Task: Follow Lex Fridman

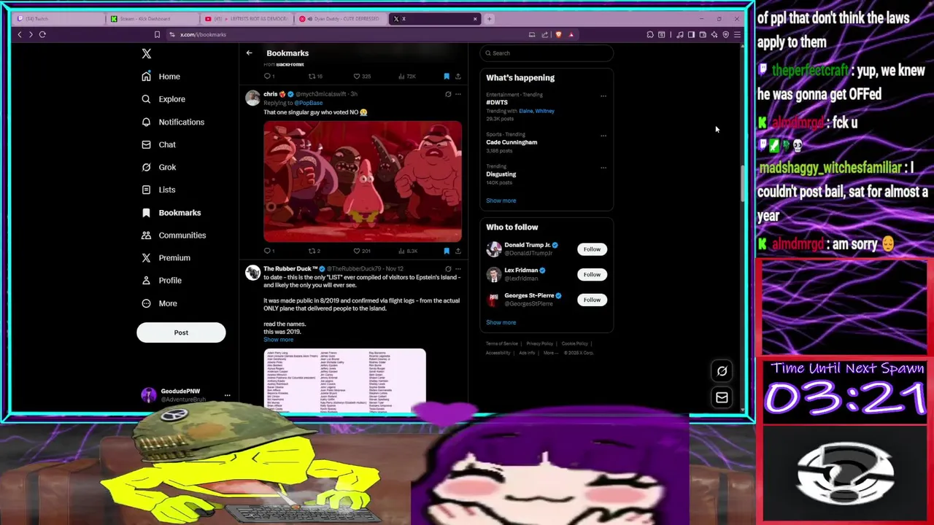Action: (592, 275)
